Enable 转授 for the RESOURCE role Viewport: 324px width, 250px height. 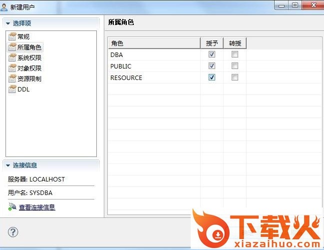point(235,77)
